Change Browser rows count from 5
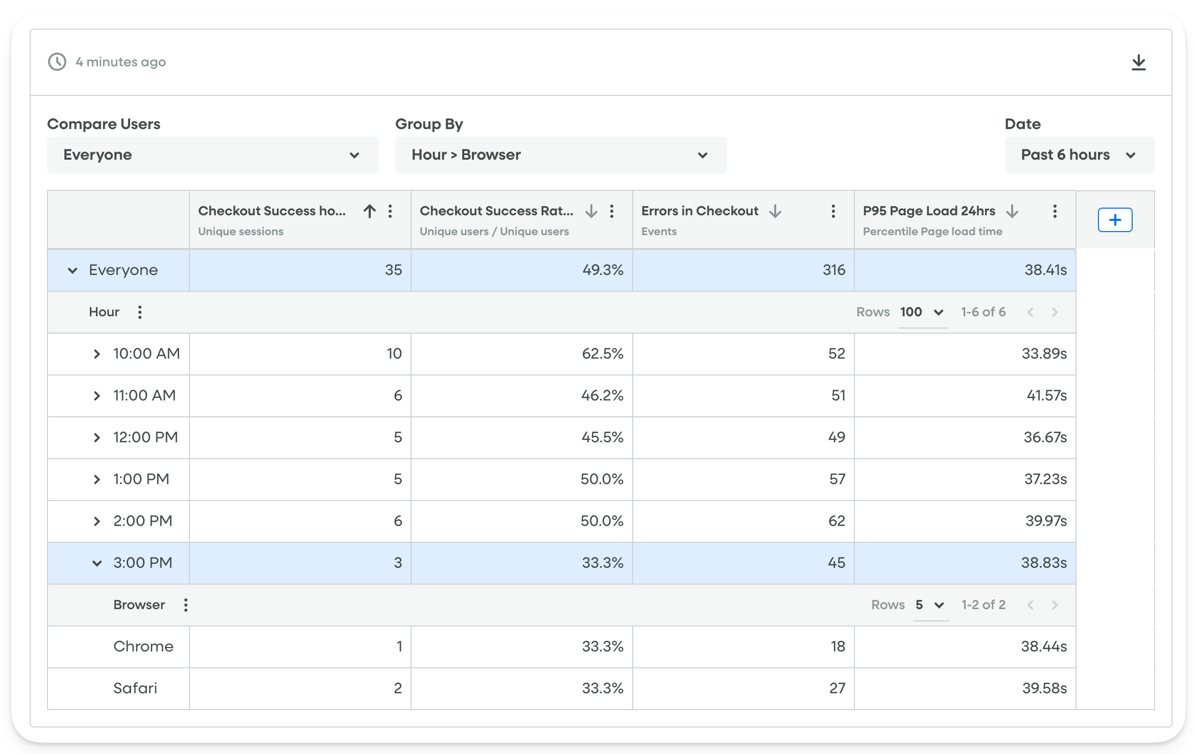This screenshot has height=754, width=1197. [930, 605]
